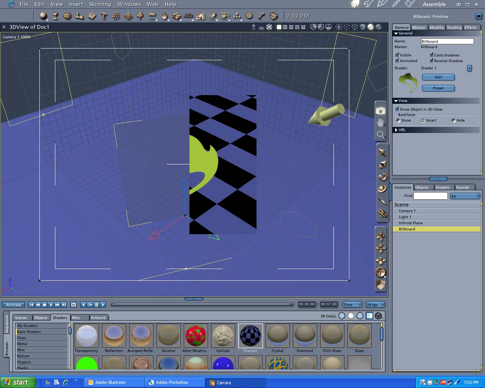This screenshot has height=388, width=485.
Task: Toggle the Visible checkbox
Action: click(x=397, y=55)
